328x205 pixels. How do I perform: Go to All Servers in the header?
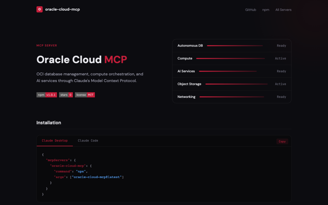click(283, 10)
